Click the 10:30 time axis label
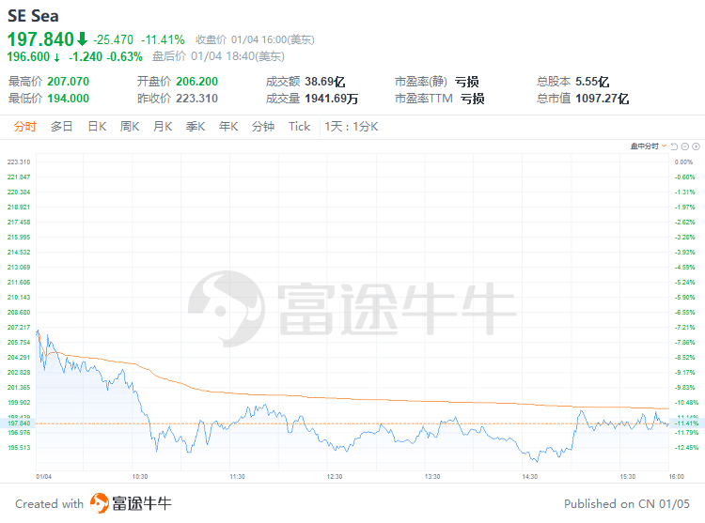This screenshot has width=705, height=523. pyautogui.click(x=140, y=476)
